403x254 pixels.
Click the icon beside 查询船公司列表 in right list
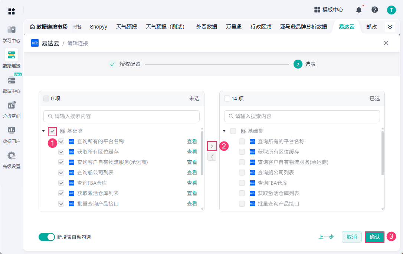(252, 173)
